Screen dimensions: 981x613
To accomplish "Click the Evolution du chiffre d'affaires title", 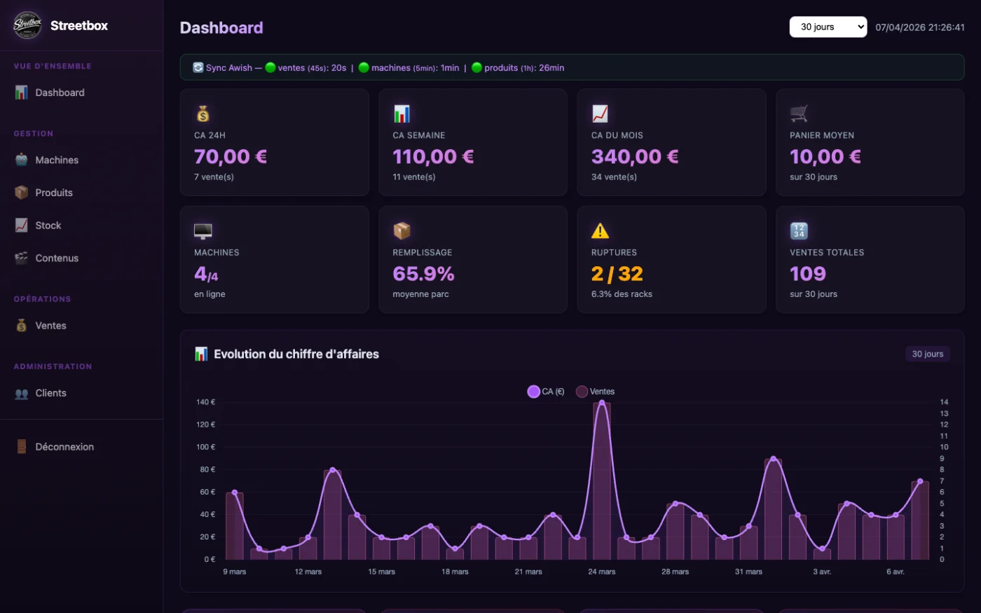I will (296, 354).
